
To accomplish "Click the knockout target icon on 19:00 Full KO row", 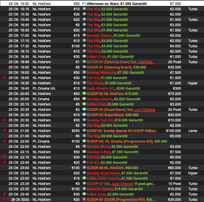I will coord(4,78).
